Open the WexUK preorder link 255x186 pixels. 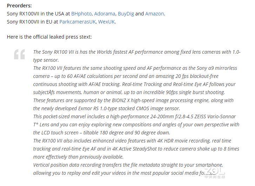(x=106, y=22)
